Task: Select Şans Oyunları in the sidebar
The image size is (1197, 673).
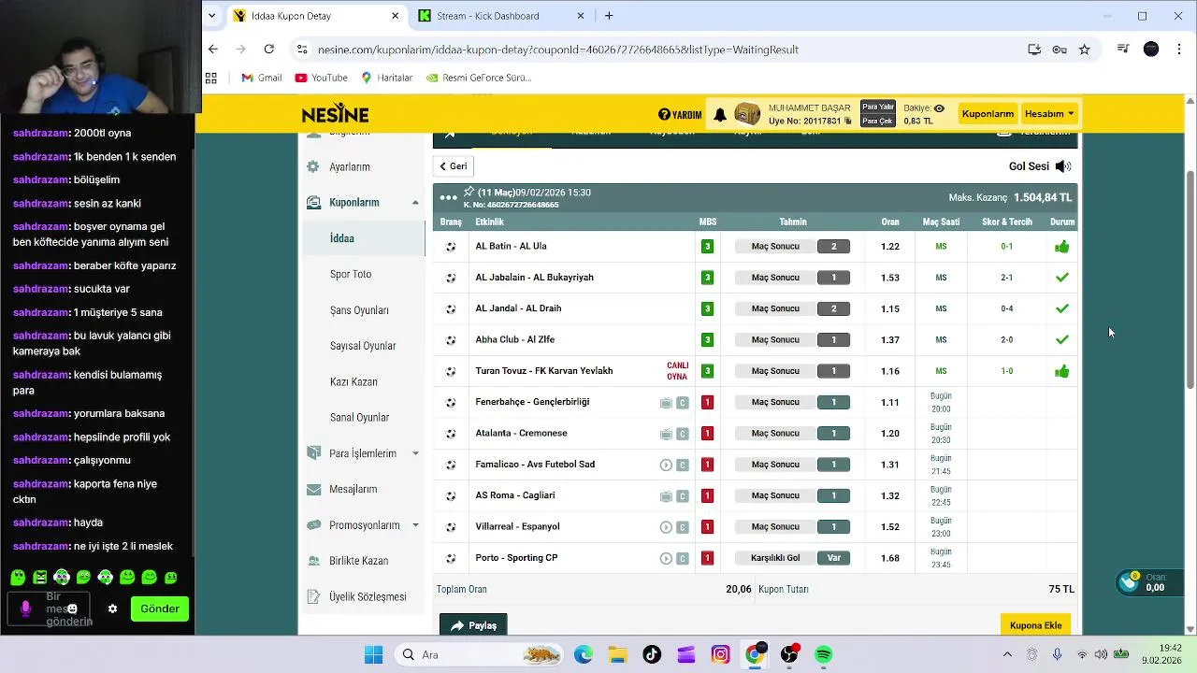Action: point(359,310)
